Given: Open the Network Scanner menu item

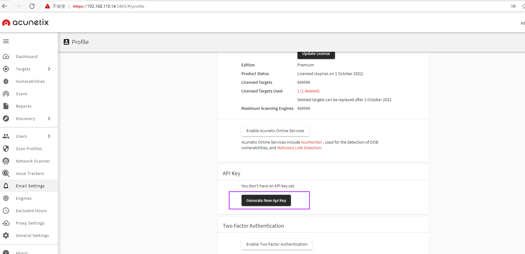Looking at the screenshot, I should [29, 161].
